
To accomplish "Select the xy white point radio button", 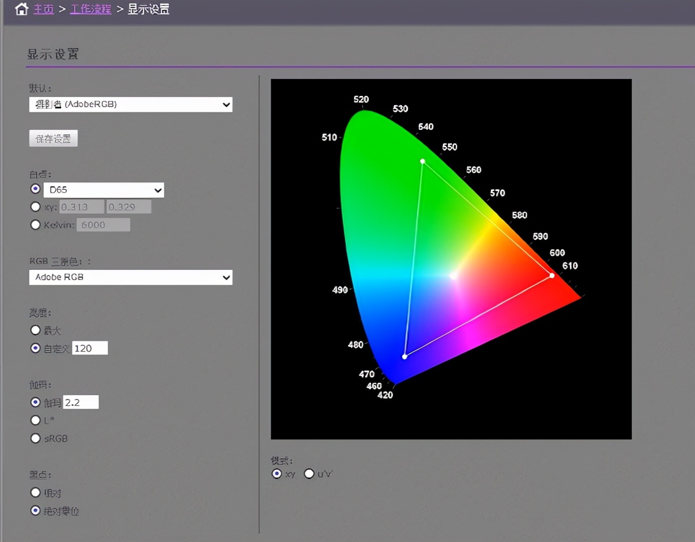I will click(36, 207).
